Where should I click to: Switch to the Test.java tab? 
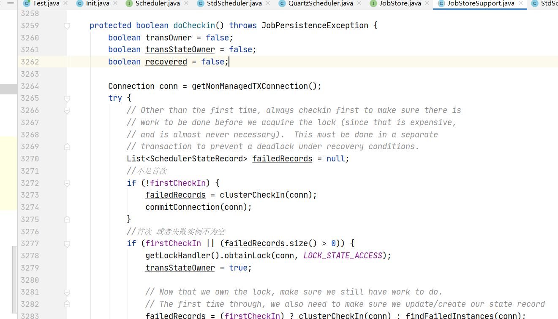pyautogui.click(x=46, y=3)
